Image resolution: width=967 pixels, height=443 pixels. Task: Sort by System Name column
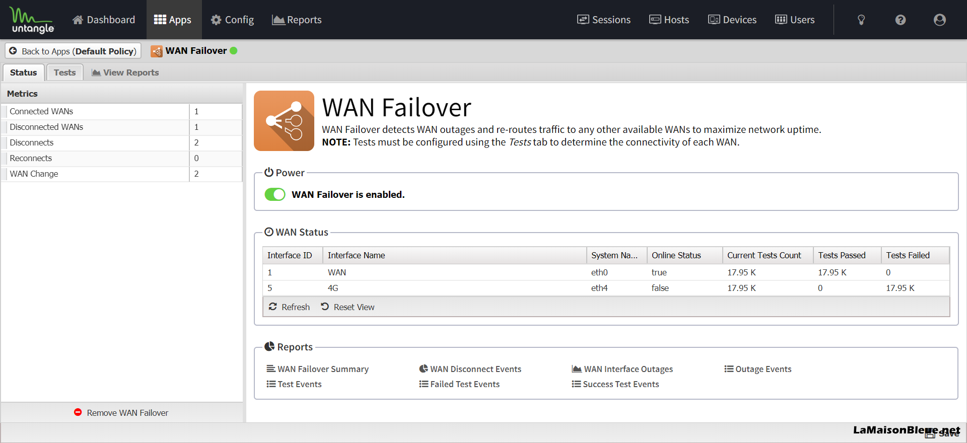tap(616, 255)
